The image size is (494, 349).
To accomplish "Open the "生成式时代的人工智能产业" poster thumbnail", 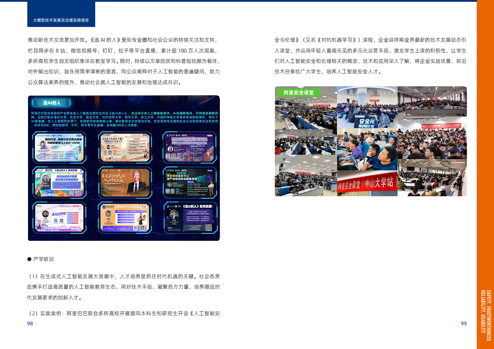I will [x=125, y=182].
